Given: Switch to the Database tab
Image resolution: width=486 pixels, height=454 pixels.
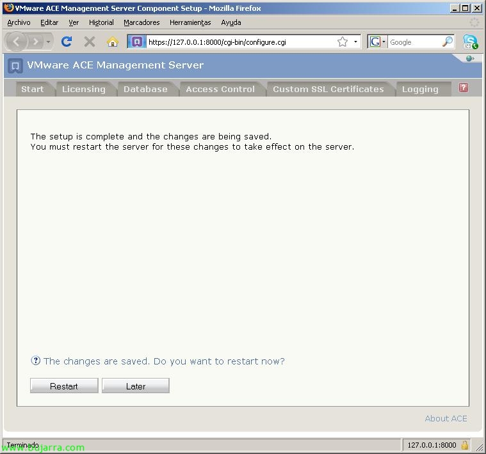Looking at the screenshot, I should pos(145,90).
